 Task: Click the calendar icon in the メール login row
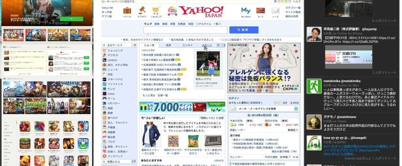click(x=296, y=109)
